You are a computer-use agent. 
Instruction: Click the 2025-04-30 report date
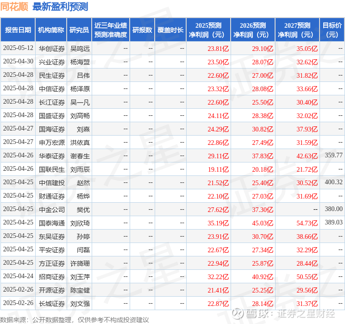(x=18, y=62)
